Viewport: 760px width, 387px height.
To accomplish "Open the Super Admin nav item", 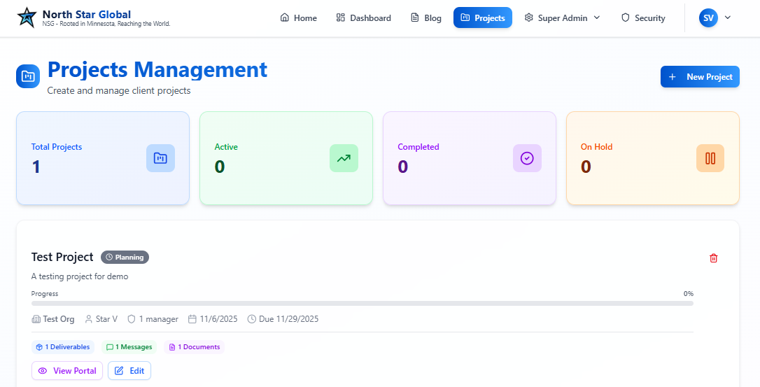I will 562,18.
